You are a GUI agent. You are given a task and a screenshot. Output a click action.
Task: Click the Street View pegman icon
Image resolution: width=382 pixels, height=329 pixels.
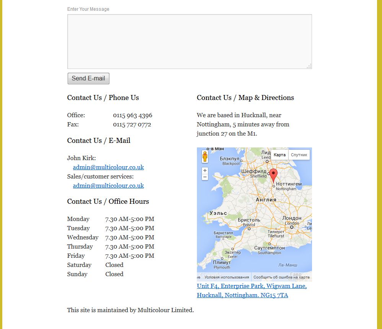pos(205,157)
